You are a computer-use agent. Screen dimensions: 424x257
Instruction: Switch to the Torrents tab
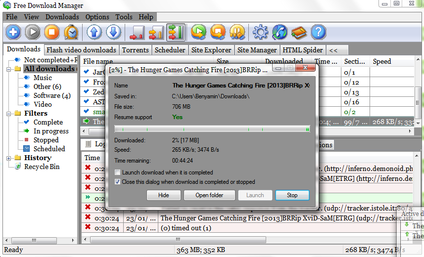pyautogui.click(x=135, y=50)
